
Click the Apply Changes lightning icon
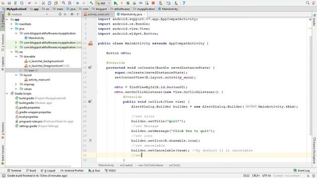121,3
